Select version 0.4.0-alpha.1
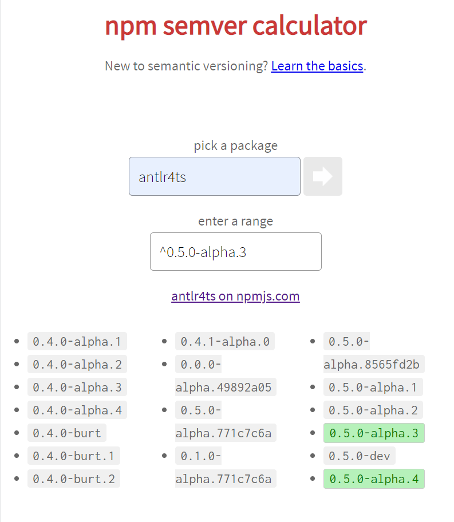The width and height of the screenshot is (454, 522). click(x=77, y=341)
